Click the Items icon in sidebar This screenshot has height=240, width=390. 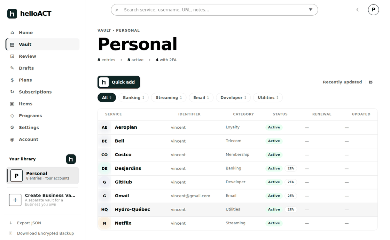(12, 104)
